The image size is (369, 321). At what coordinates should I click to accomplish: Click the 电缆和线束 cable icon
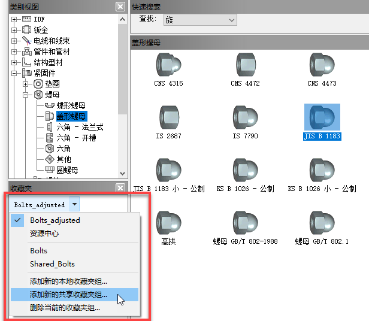tap(26, 41)
